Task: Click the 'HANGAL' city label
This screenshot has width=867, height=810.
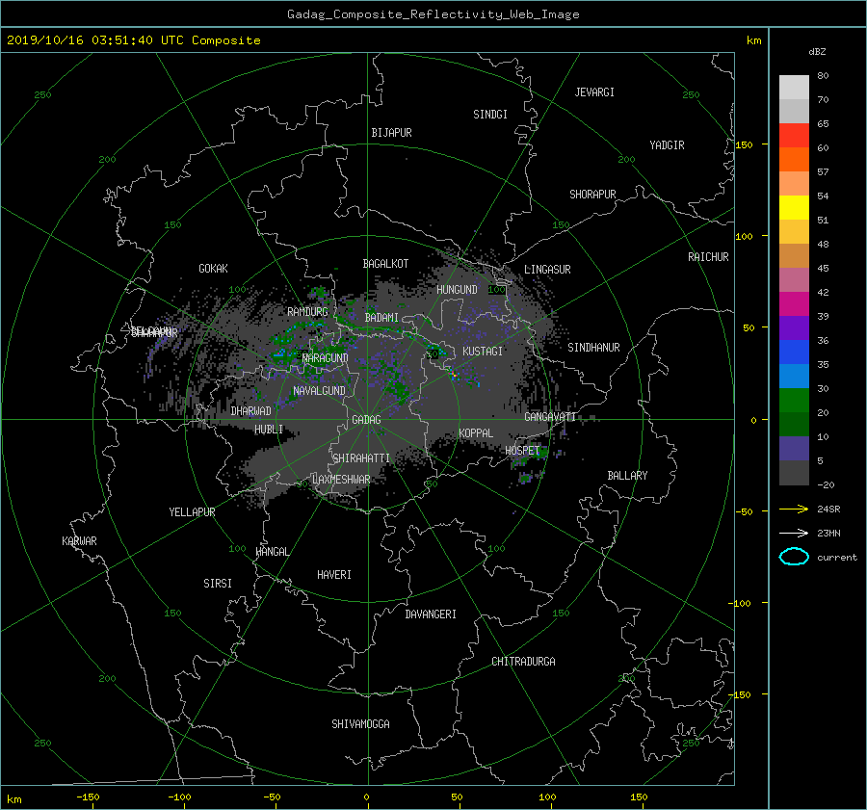Action: point(272,552)
